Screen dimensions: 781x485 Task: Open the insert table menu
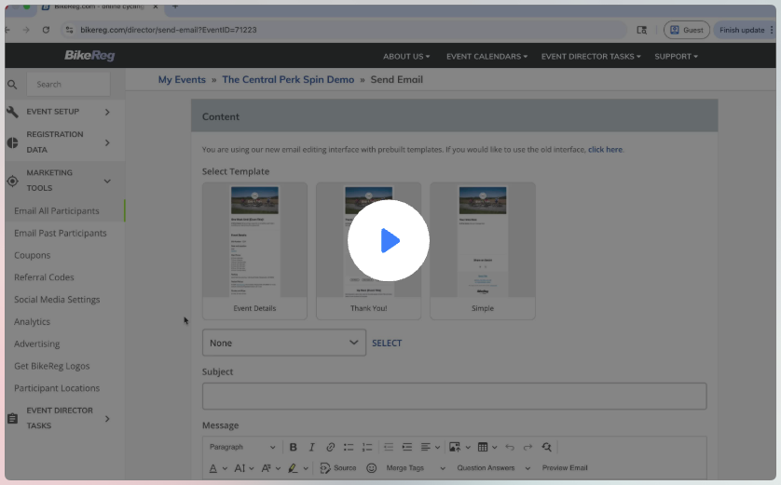487,447
